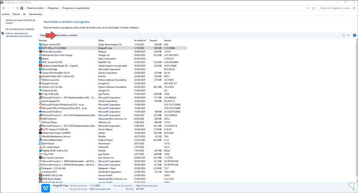Viewport: 358px width, 193px height.
Task: Change the list view using the view icon
Action: pos(344,35)
